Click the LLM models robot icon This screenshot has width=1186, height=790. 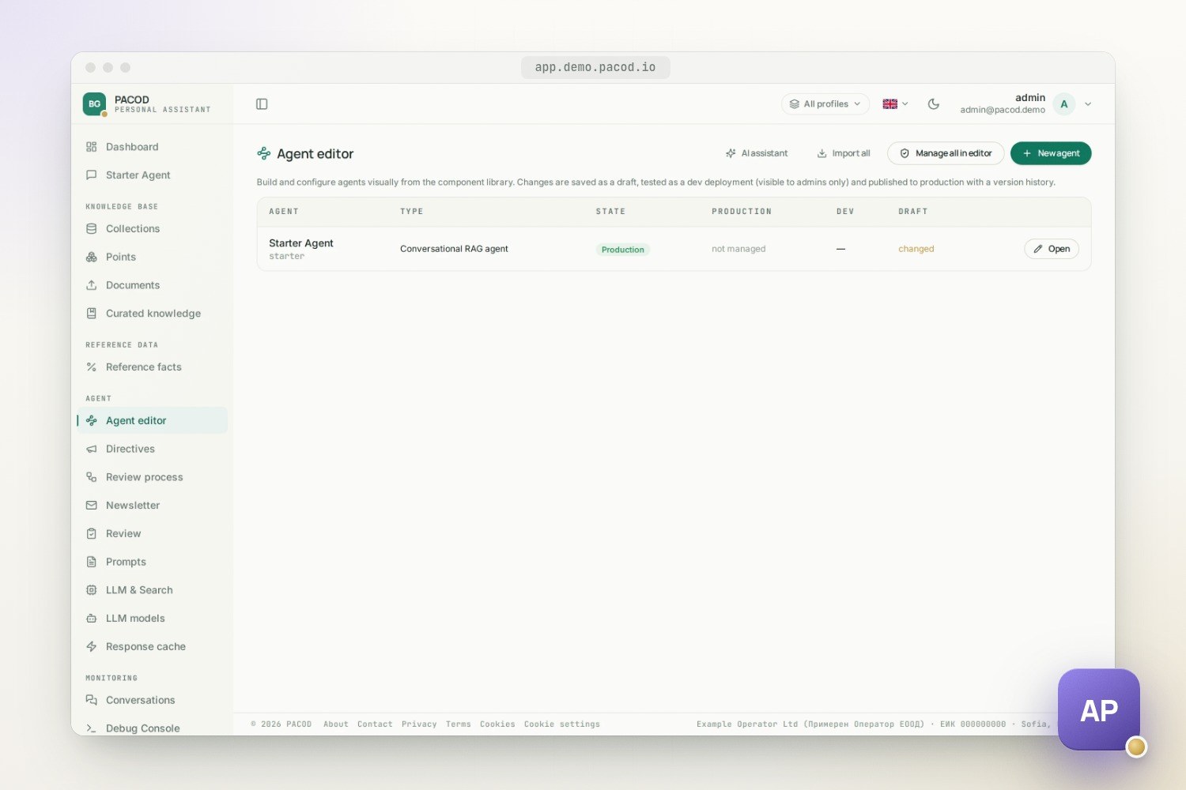tap(92, 619)
